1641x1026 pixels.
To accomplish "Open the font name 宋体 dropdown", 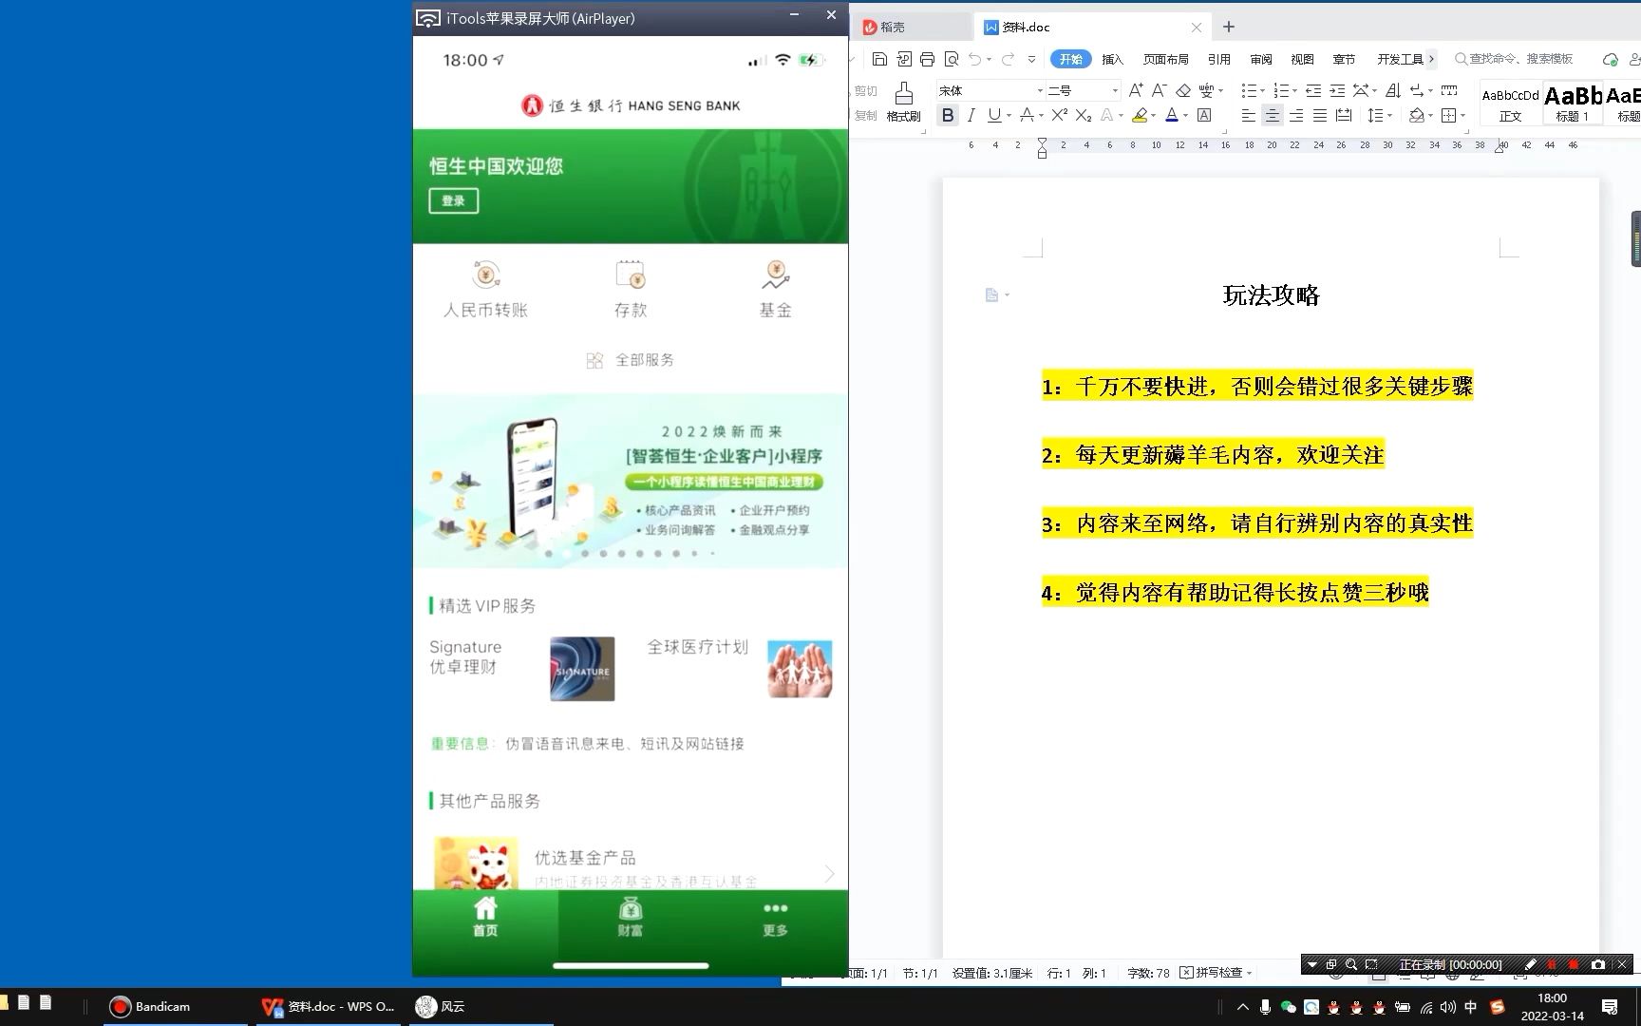I will pos(1039,90).
